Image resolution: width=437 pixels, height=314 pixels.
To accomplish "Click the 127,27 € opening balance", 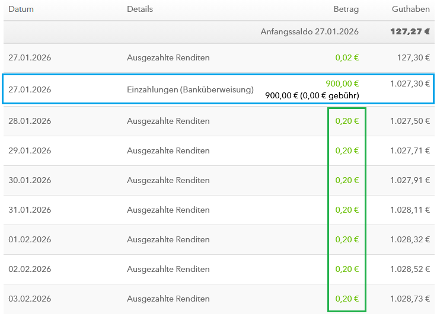I will click(x=410, y=31).
